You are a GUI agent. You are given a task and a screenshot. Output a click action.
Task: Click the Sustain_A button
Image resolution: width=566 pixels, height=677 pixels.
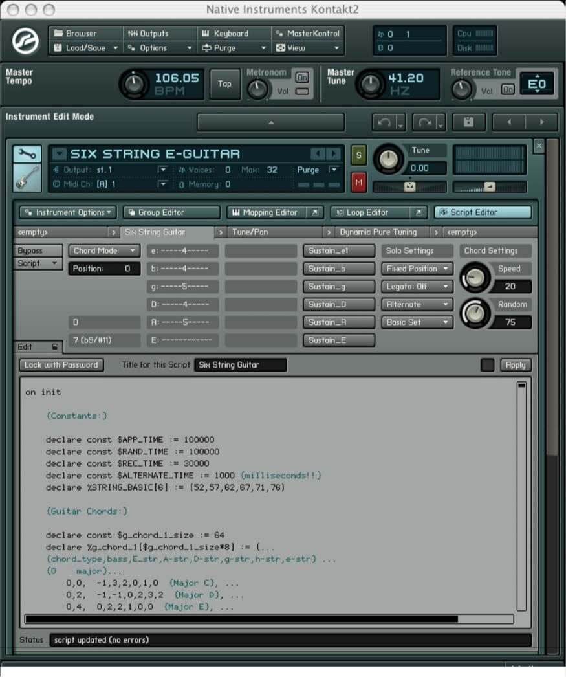(339, 322)
